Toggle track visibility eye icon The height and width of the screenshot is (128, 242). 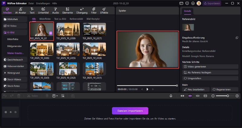[11, 112]
